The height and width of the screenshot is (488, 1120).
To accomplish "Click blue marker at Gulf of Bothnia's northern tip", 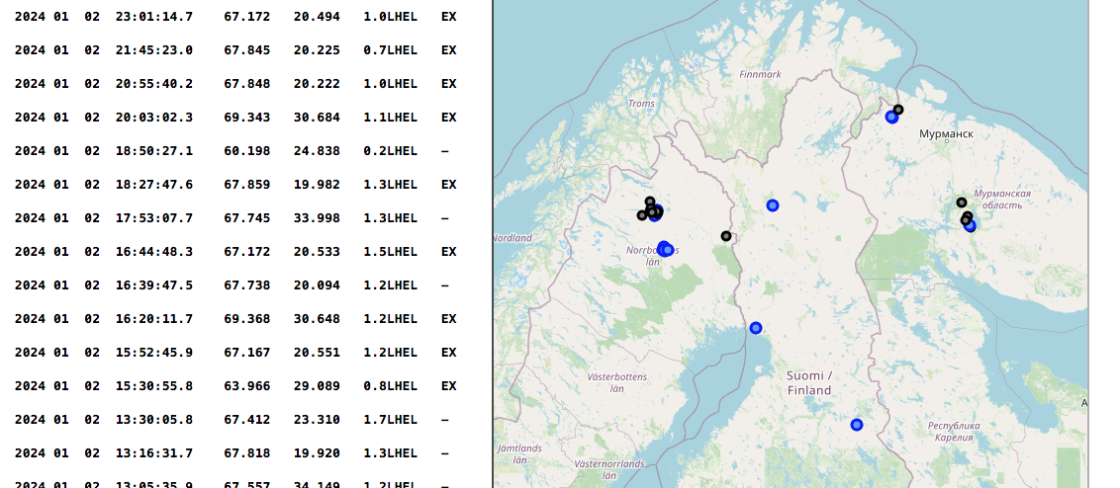I will pos(756,328).
